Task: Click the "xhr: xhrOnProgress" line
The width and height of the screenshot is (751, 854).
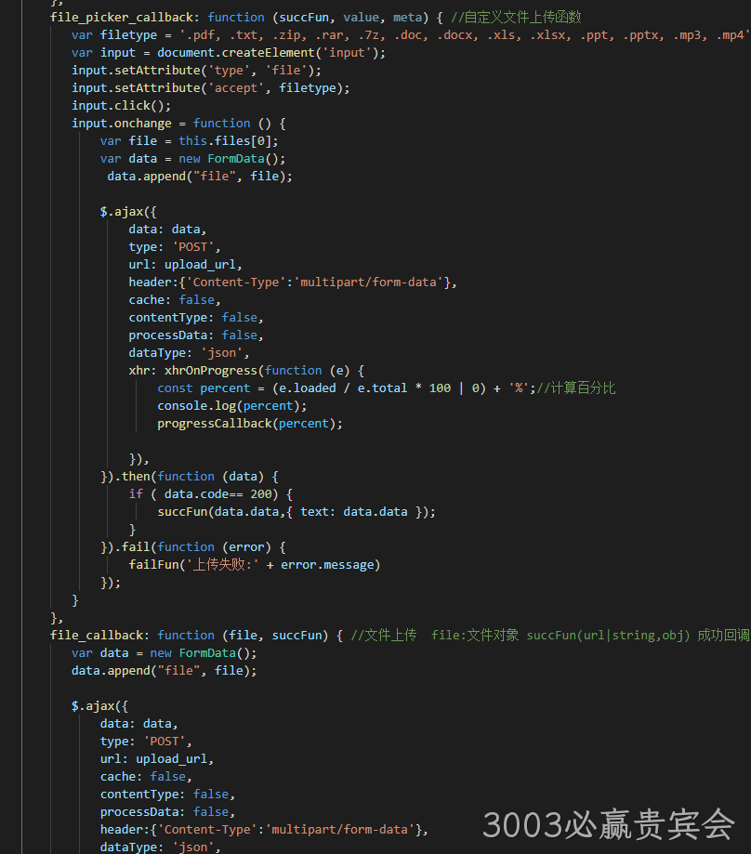Action: coord(246,371)
